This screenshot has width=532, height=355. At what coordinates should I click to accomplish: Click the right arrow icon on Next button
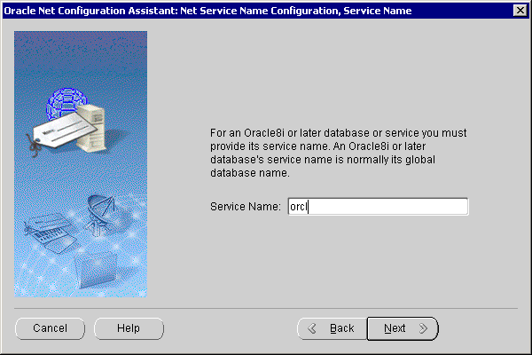pos(423,328)
